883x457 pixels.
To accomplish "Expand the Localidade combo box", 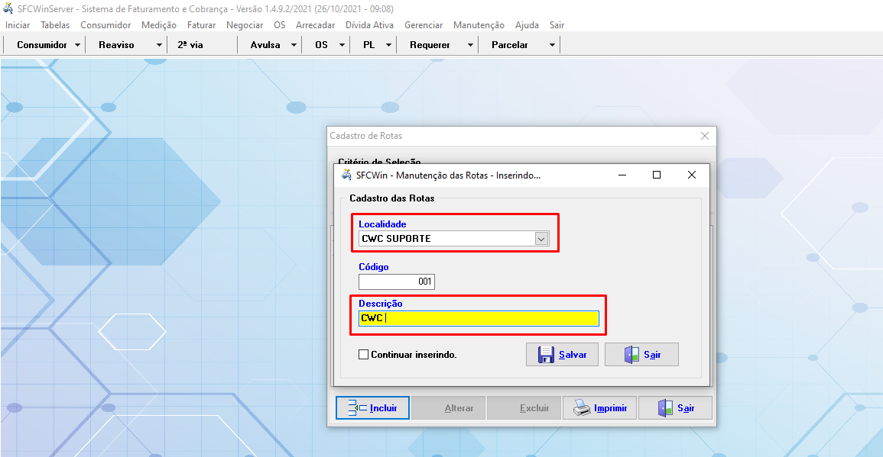I will click(x=541, y=239).
